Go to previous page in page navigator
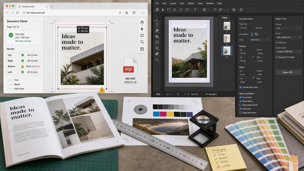 [x=171, y=94]
